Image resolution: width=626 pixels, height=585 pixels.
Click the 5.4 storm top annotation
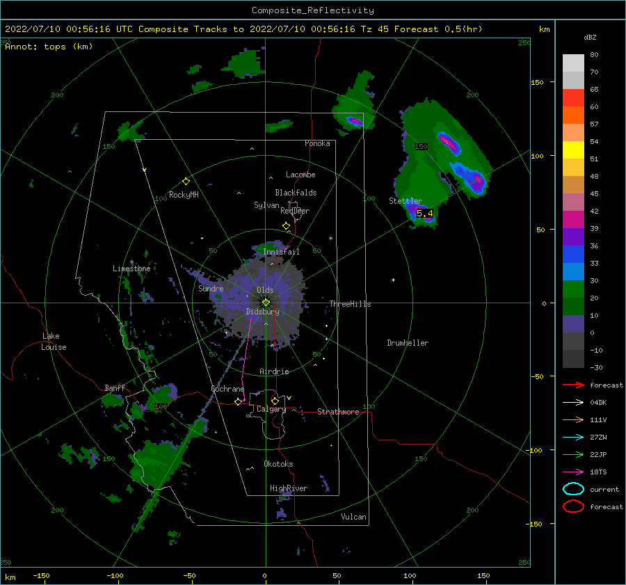coord(424,214)
